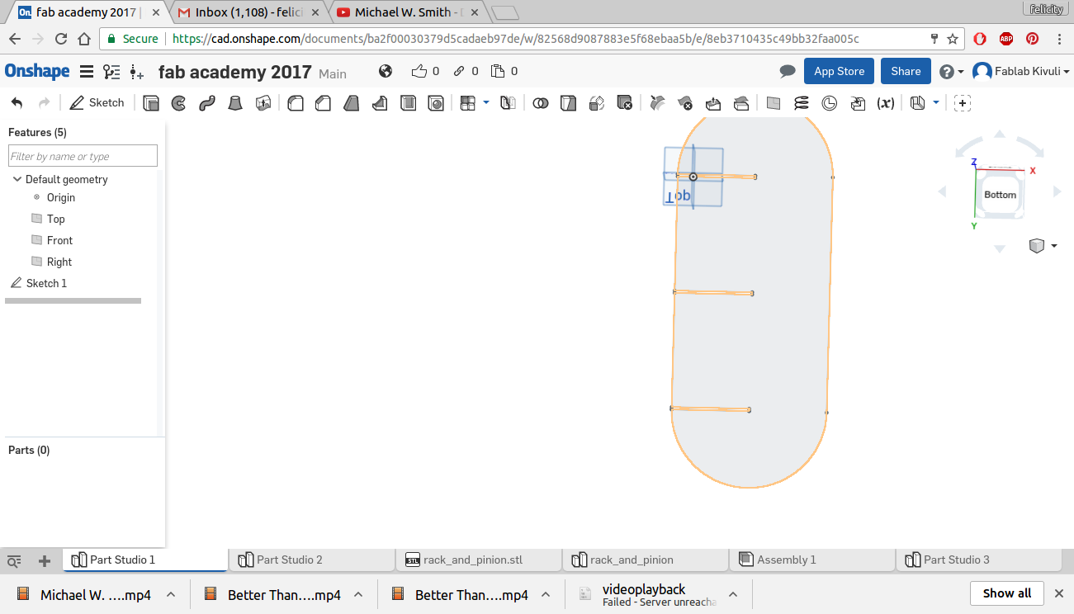The height and width of the screenshot is (614, 1074).
Task: Select the Delete face tool
Action: (685, 103)
